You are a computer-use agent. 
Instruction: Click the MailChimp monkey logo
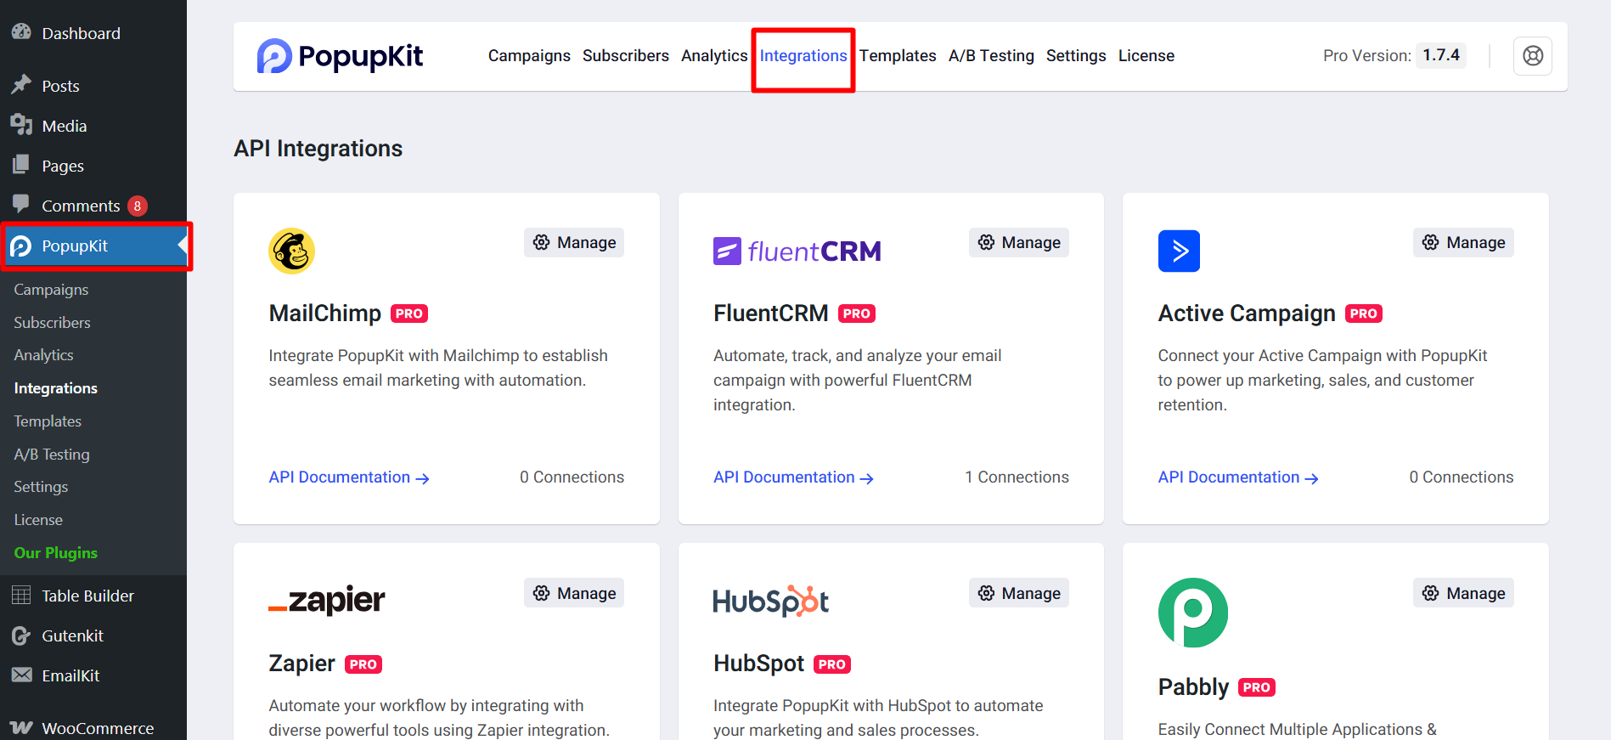coord(291,251)
